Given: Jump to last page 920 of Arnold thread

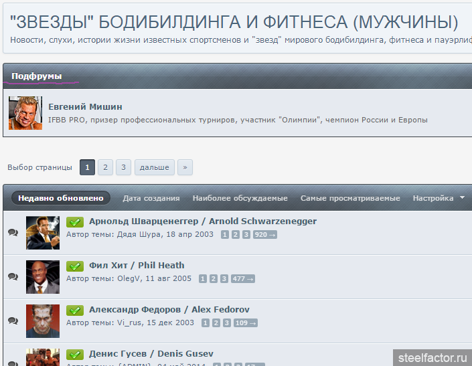Looking at the screenshot, I should pyautogui.click(x=264, y=235).
